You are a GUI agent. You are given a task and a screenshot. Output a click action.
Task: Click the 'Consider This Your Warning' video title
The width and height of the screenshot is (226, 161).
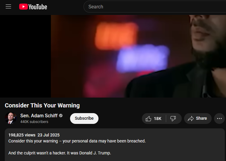pos(42,105)
